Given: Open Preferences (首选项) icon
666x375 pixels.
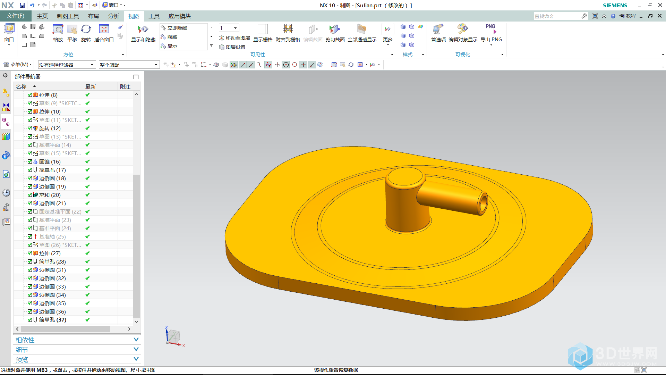Looking at the screenshot, I should pyautogui.click(x=438, y=29).
